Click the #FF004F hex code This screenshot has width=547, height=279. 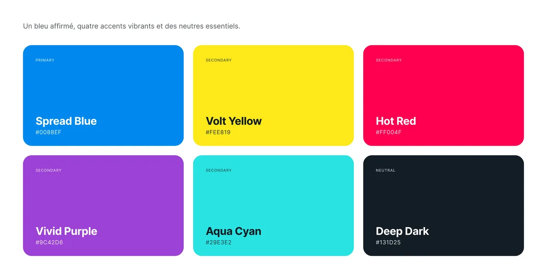click(389, 132)
